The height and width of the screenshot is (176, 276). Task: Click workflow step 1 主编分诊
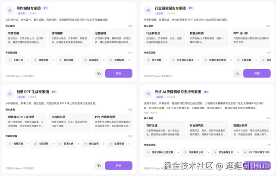click(x=16, y=60)
